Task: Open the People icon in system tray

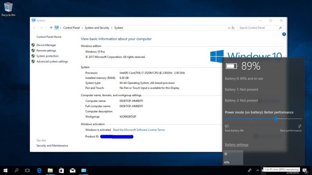Action: point(250,171)
